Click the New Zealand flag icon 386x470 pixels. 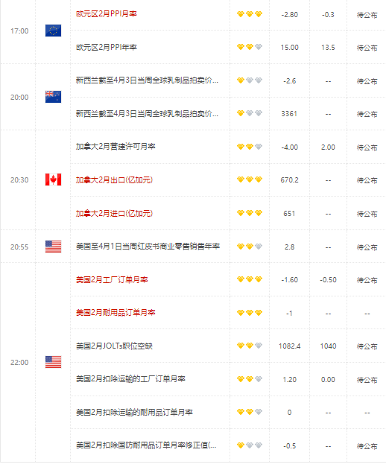tap(53, 97)
